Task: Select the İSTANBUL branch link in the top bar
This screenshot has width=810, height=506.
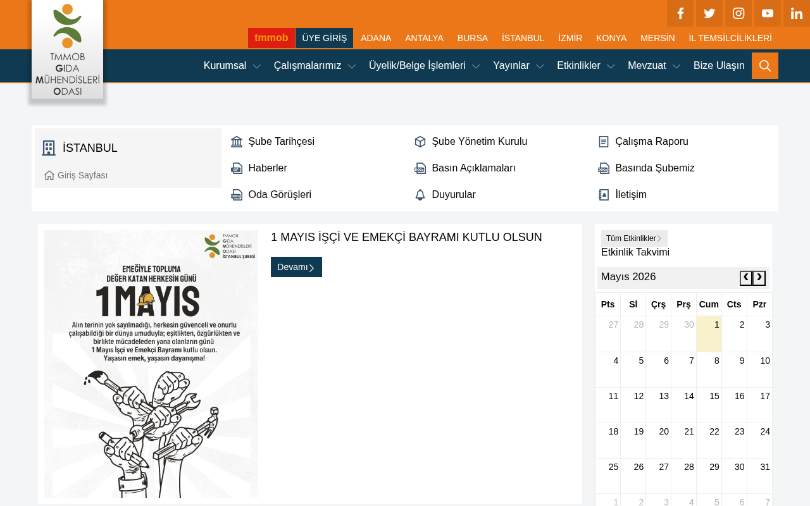Action: [523, 38]
